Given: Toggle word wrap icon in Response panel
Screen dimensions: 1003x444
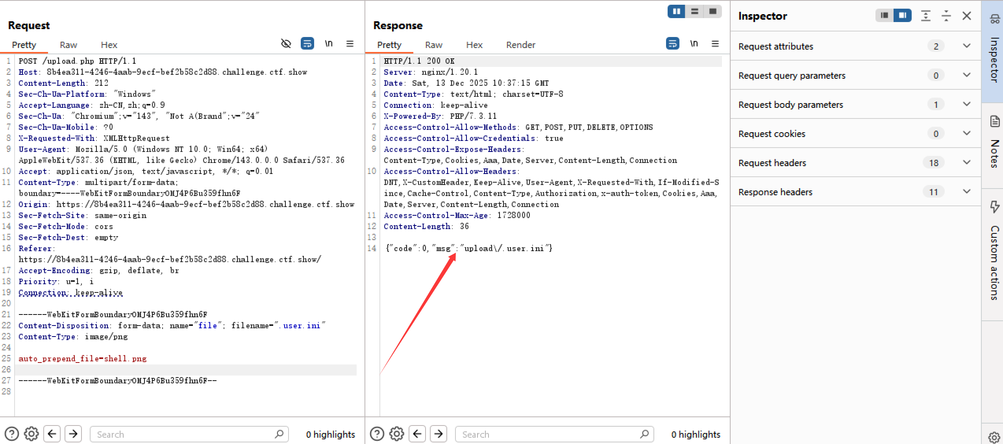Looking at the screenshot, I should tap(672, 43).
